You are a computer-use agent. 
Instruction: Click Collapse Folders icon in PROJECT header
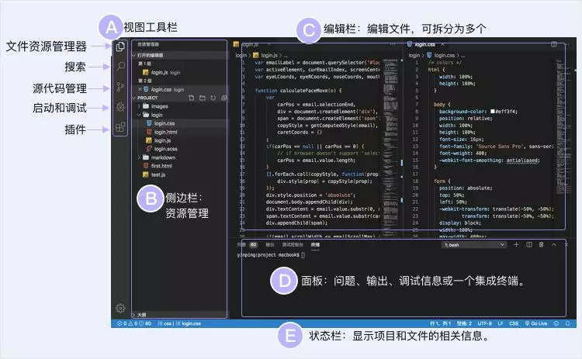[x=223, y=98]
